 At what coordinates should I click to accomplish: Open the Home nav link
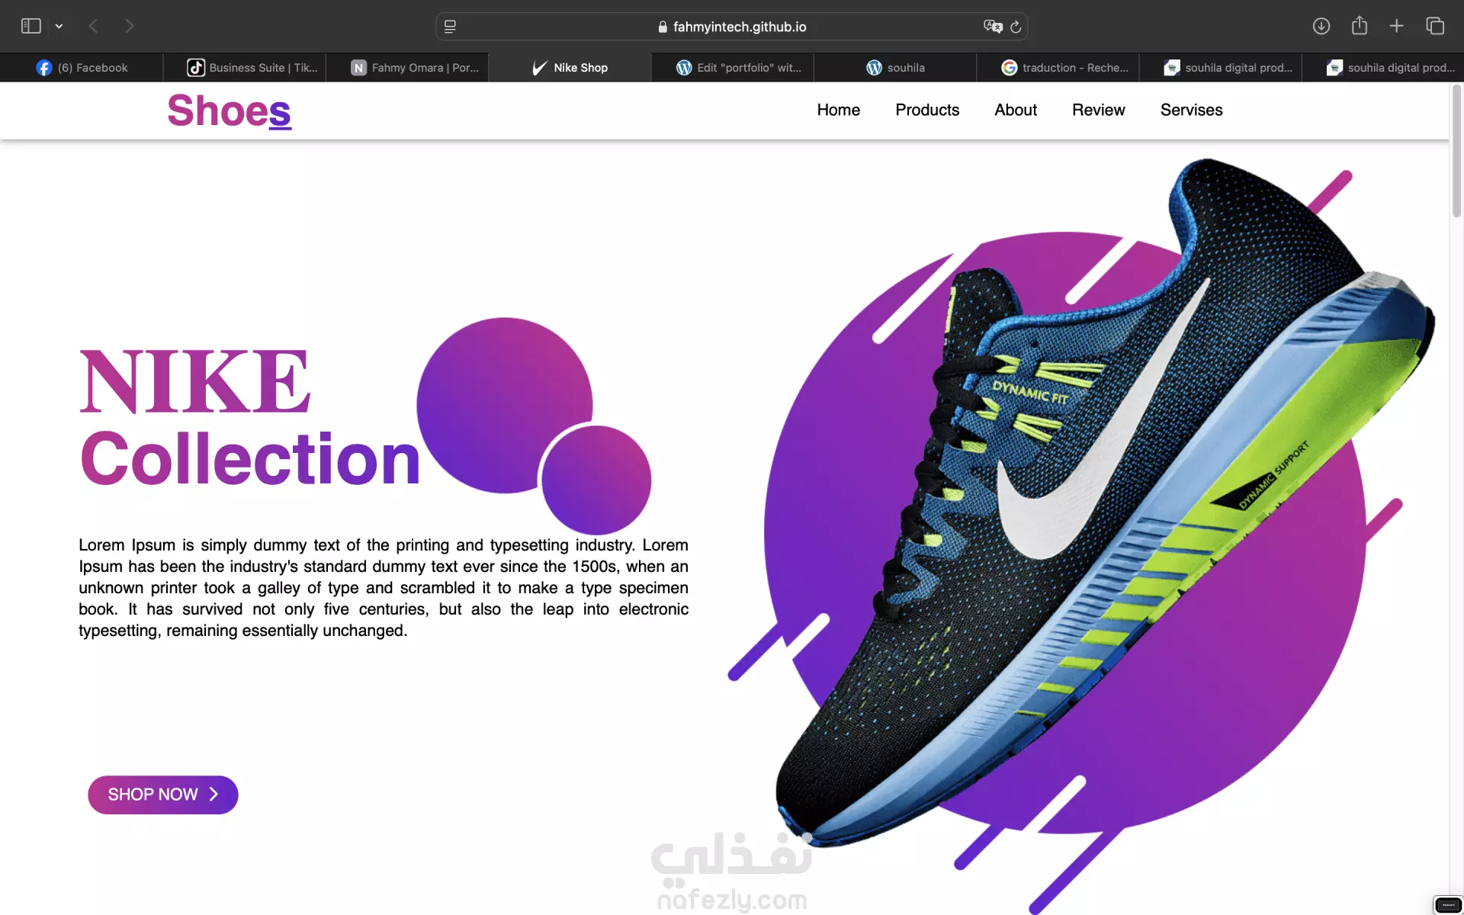838,110
